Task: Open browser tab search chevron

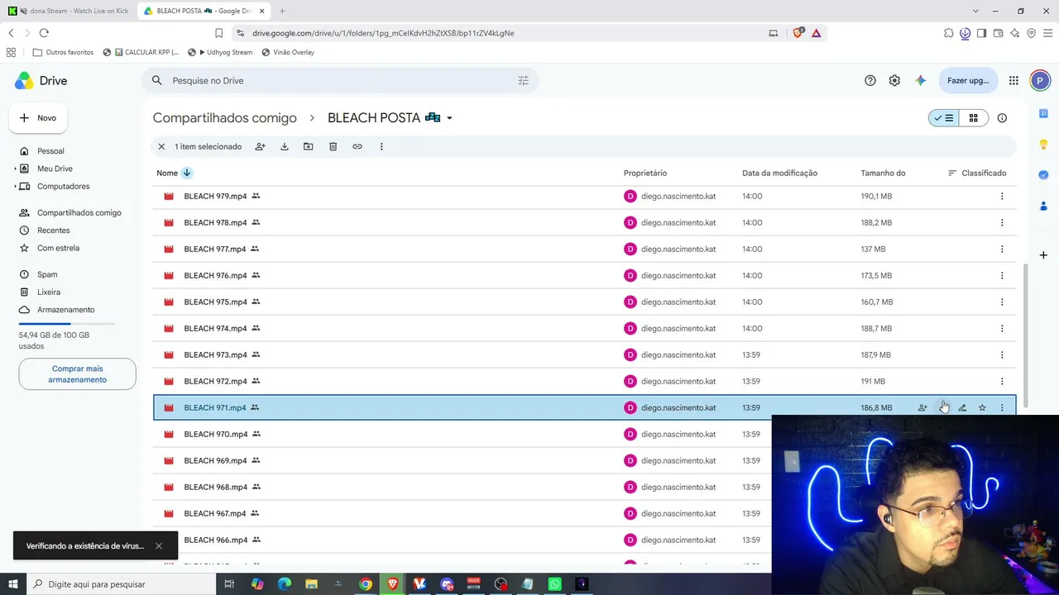Action: pos(975,11)
